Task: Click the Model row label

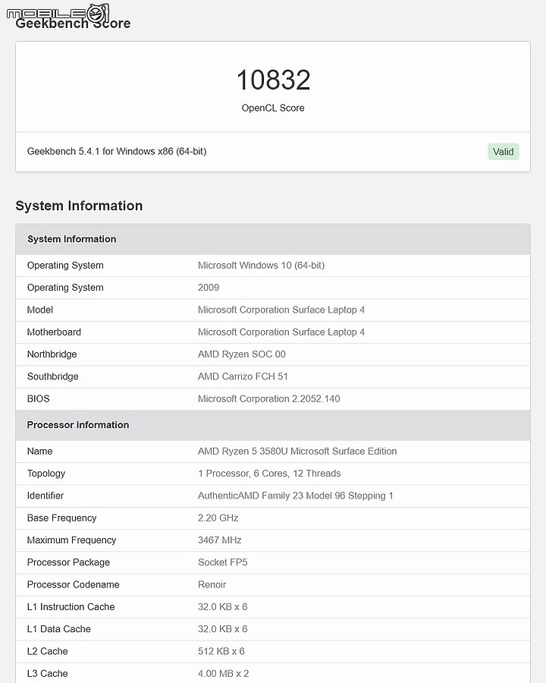Action: (x=40, y=310)
